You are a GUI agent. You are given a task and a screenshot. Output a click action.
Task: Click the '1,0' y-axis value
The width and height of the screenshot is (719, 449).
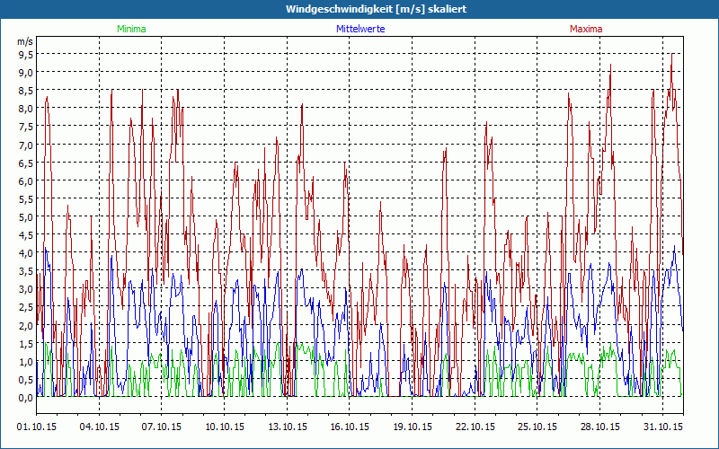[x=26, y=362]
